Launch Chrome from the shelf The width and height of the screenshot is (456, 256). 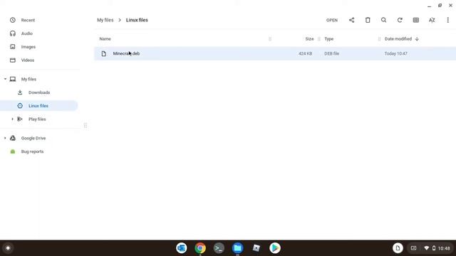(200, 248)
